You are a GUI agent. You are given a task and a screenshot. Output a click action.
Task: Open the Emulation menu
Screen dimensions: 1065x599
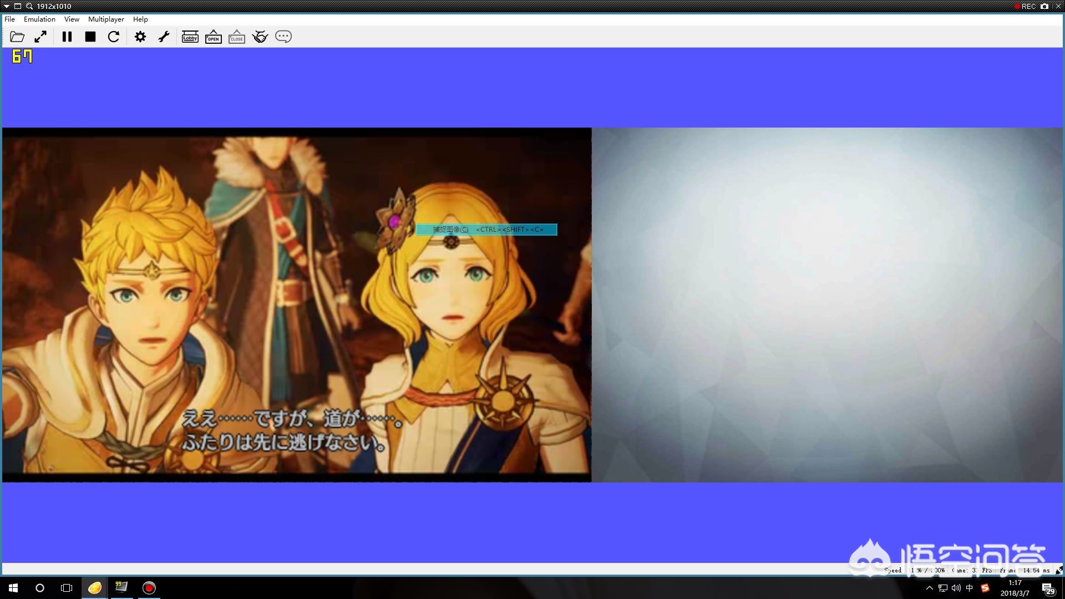pos(39,19)
